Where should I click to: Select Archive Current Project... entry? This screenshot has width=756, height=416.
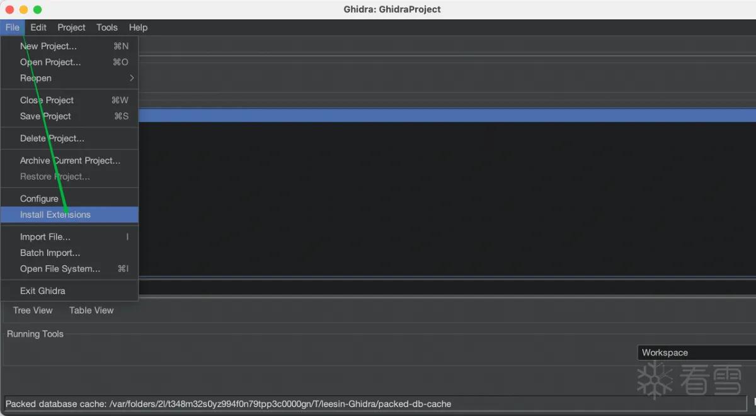pos(69,160)
